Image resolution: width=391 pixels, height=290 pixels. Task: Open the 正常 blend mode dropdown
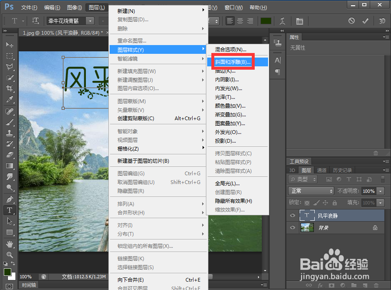coord(311,191)
